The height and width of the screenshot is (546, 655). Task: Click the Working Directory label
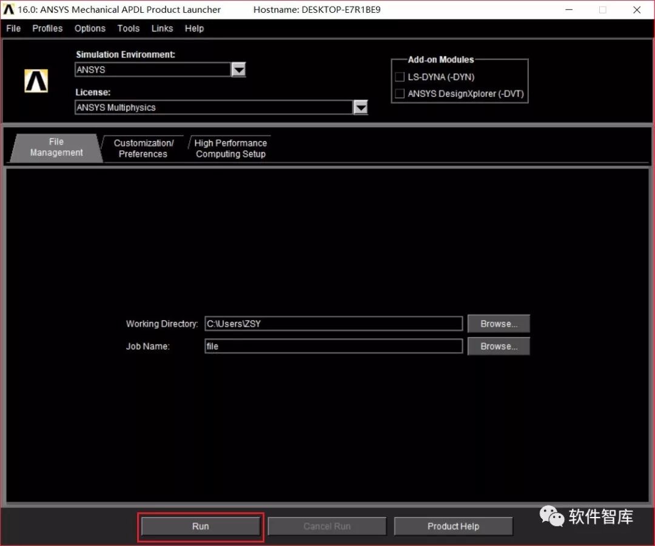point(162,324)
